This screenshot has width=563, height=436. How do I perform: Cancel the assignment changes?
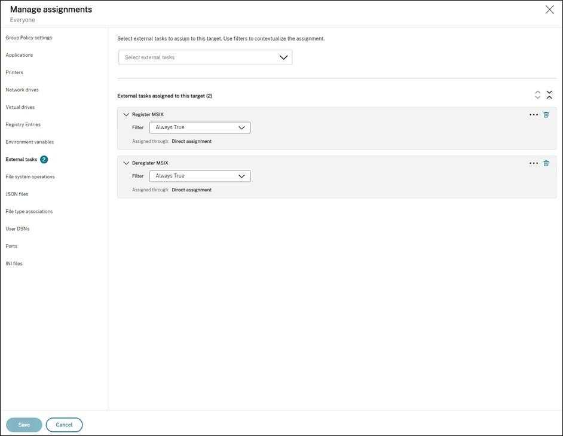[x=64, y=425]
